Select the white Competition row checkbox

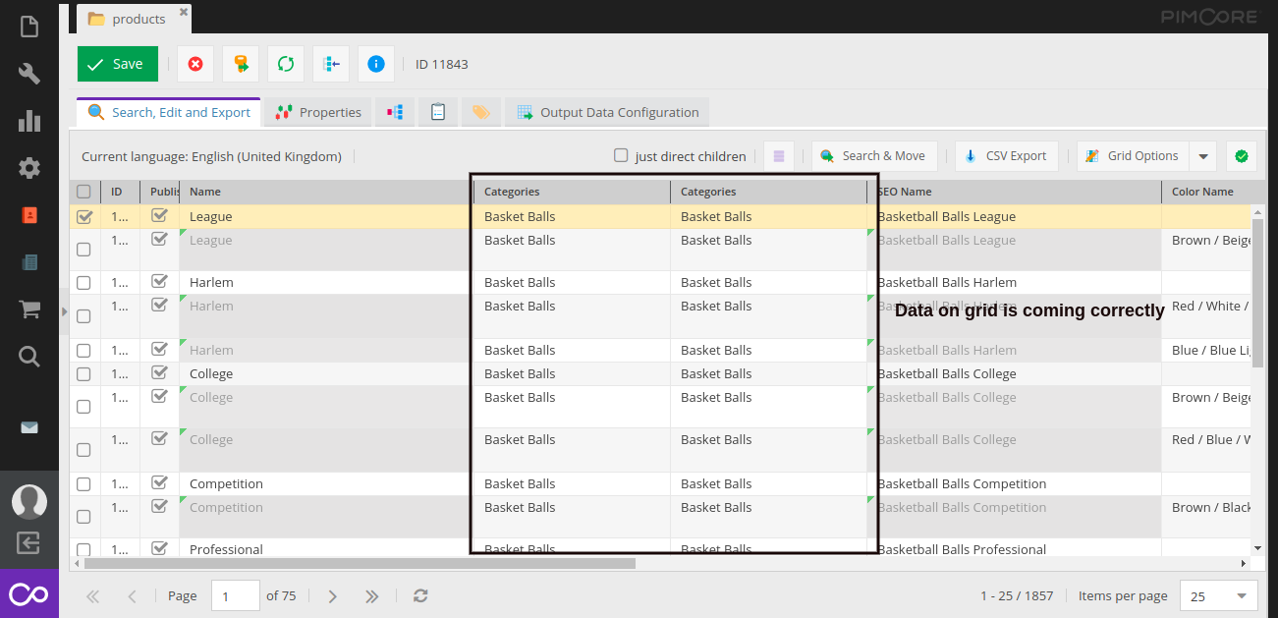click(x=83, y=484)
